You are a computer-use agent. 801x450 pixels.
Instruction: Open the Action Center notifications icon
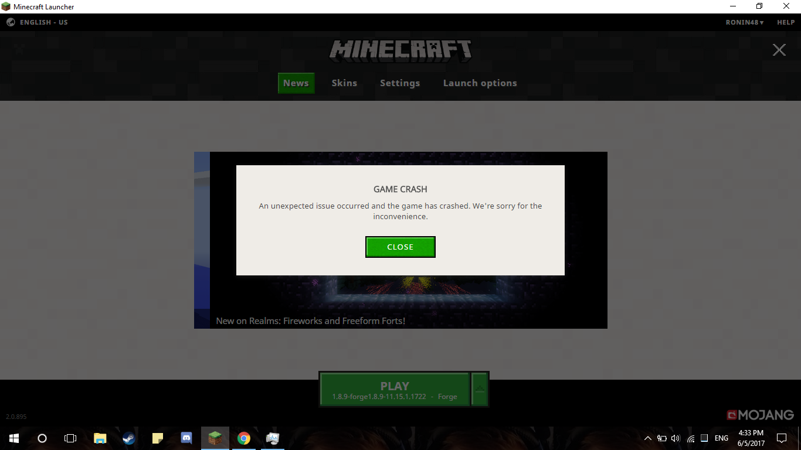(x=782, y=438)
